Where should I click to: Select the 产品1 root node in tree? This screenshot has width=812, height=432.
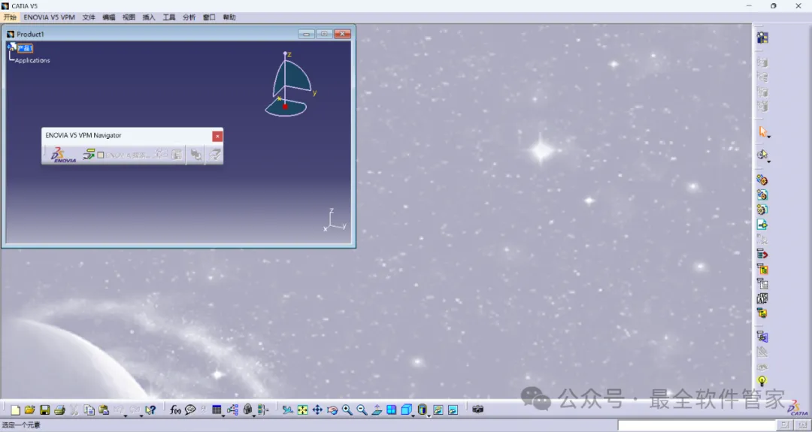(x=25, y=48)
